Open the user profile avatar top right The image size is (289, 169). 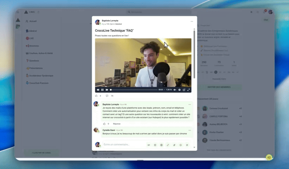point(270,12)
